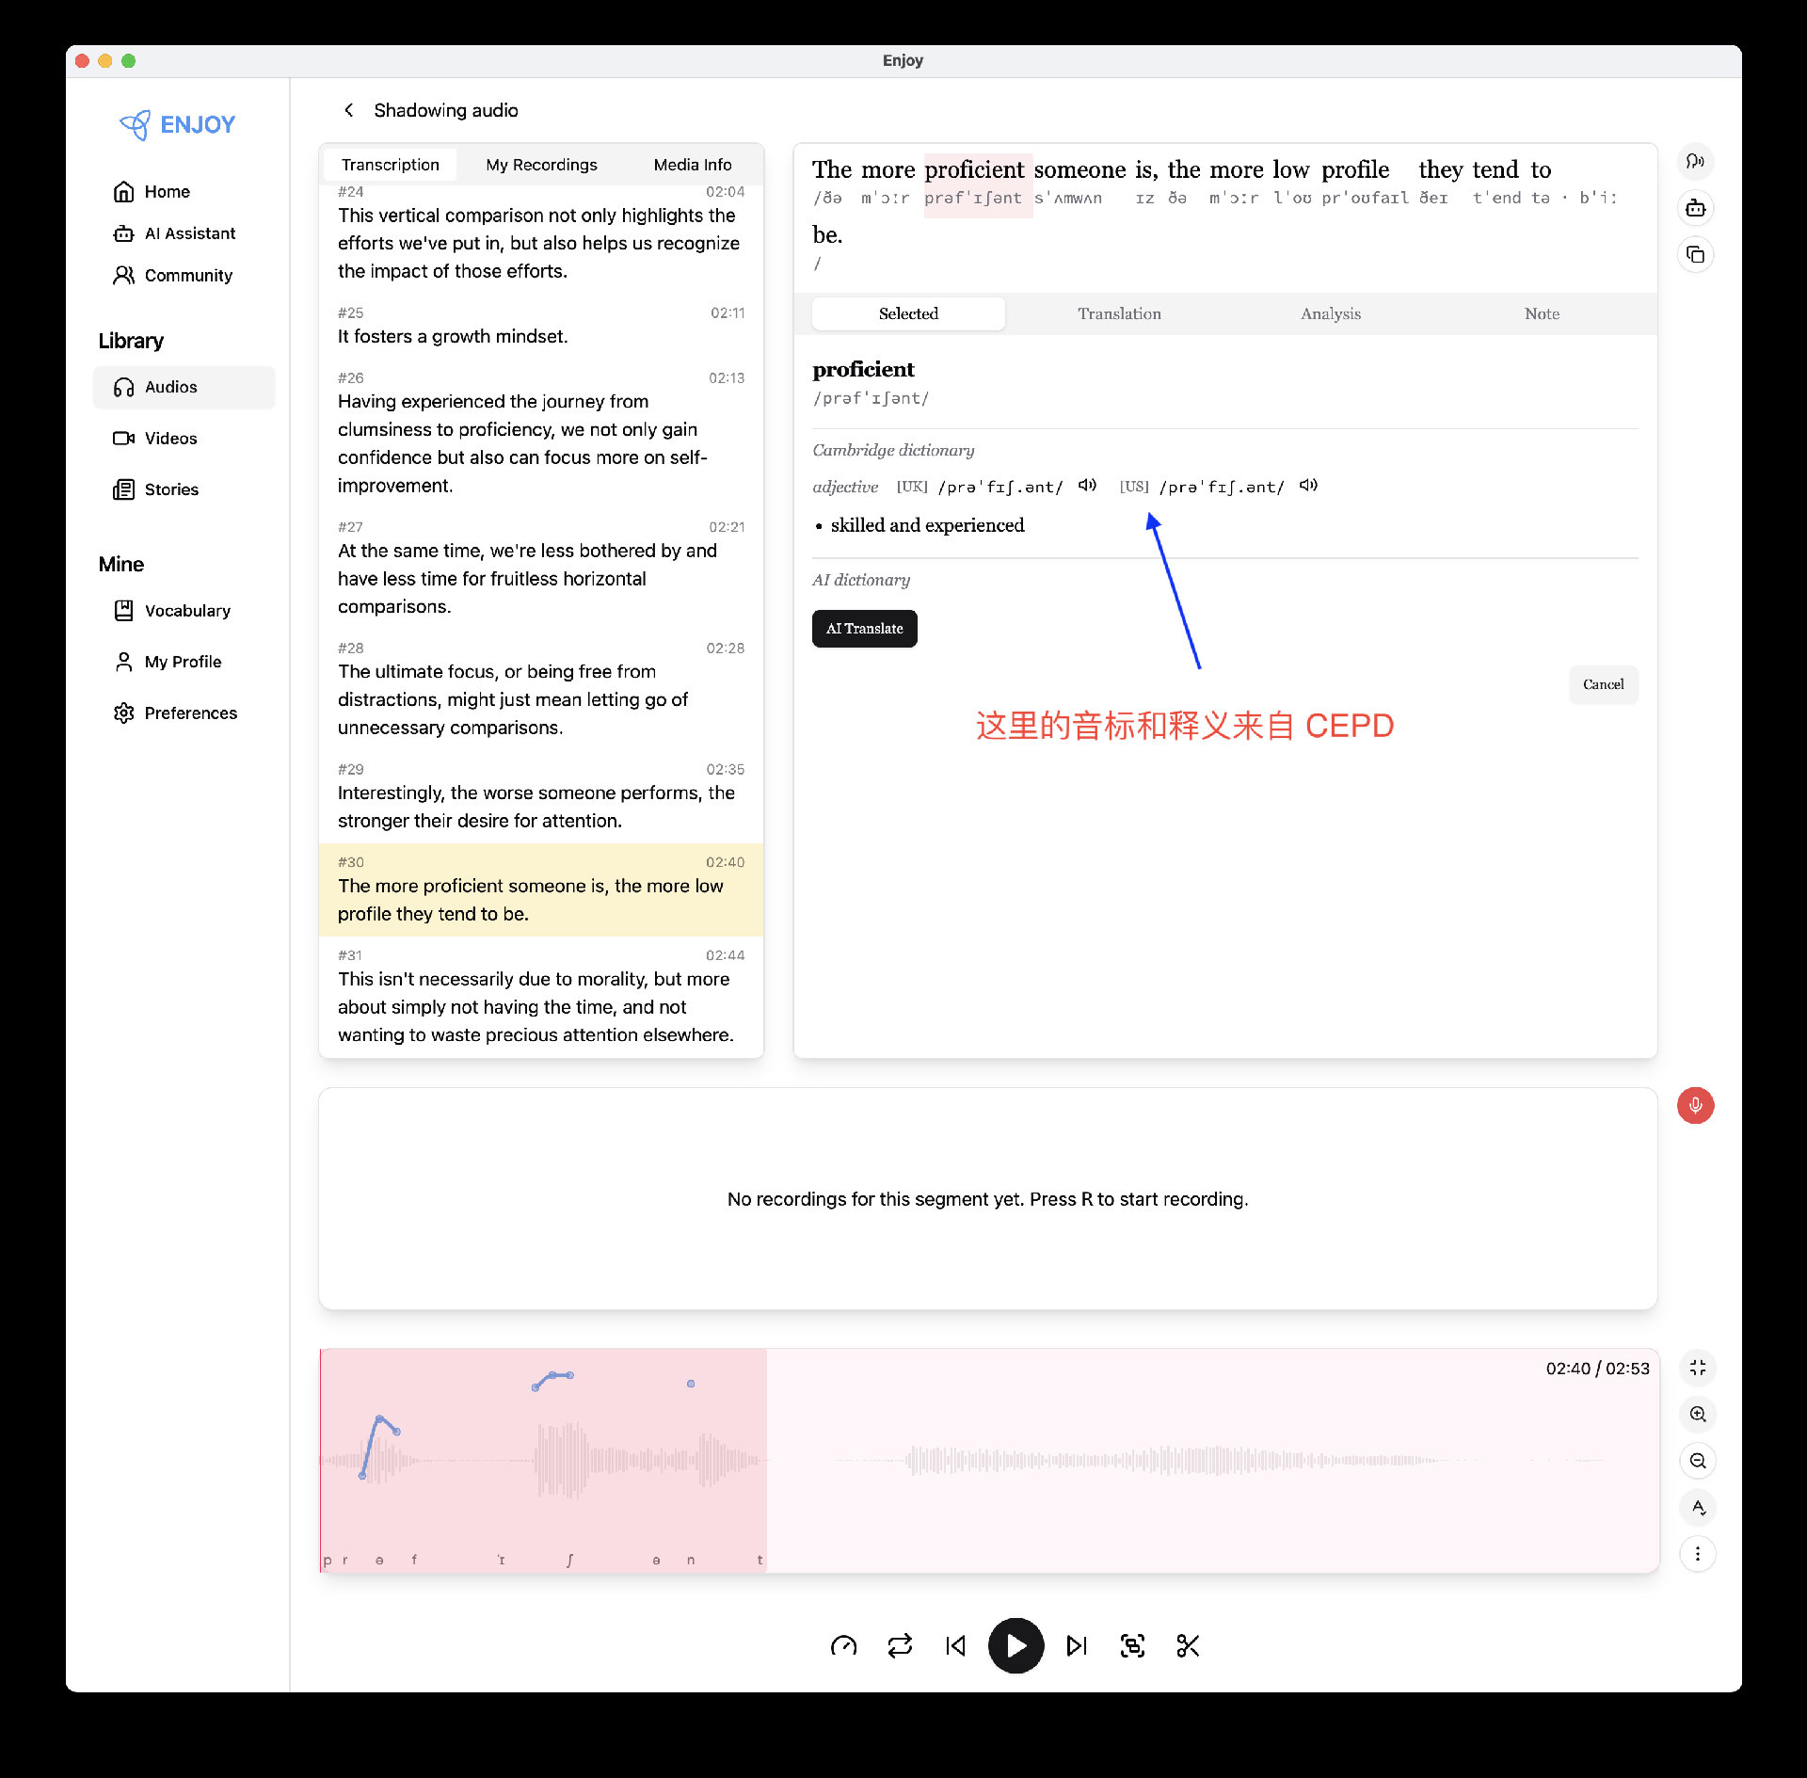The height and width of the screenshot is (1778, 1807).
Task: Go back with the left chevron
Action: pyautogui.click(x=349, y=110)
